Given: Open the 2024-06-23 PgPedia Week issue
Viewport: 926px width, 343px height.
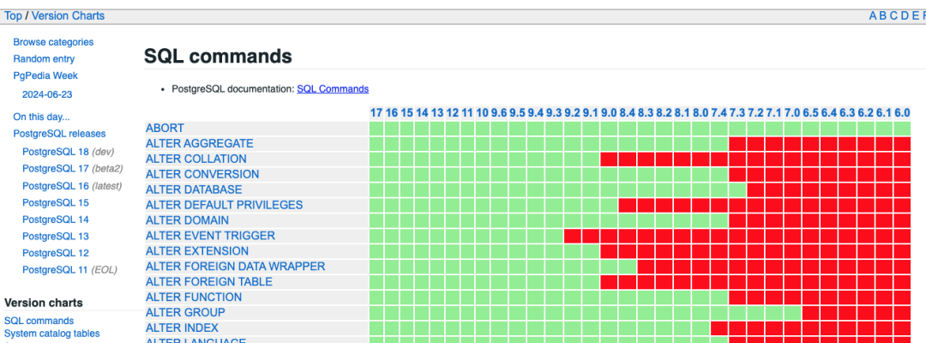Looking at the screenshot, I should pyautogui.click(x=47, y=94).
